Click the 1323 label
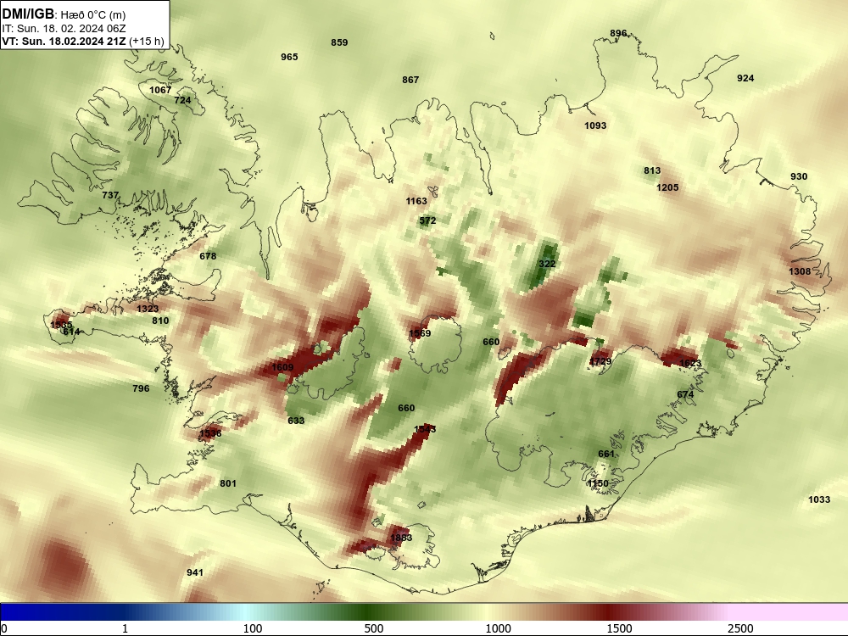Screen dimensions: 848x636 [x=148, y=309]
